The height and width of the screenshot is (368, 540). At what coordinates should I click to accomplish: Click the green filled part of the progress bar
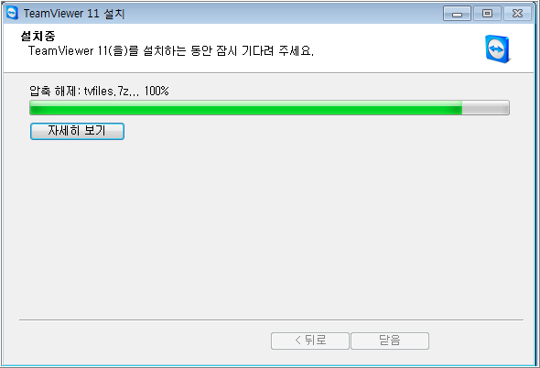pyautogui.click(x=245, y=107)
